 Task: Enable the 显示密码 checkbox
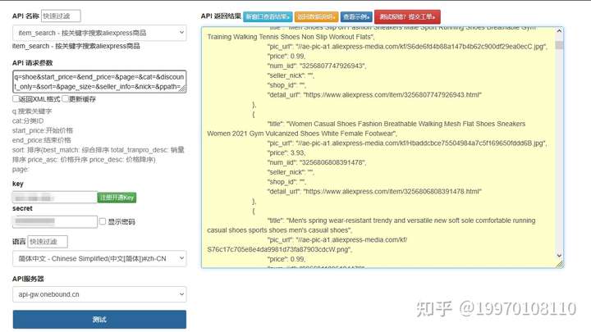pos(103,221)
